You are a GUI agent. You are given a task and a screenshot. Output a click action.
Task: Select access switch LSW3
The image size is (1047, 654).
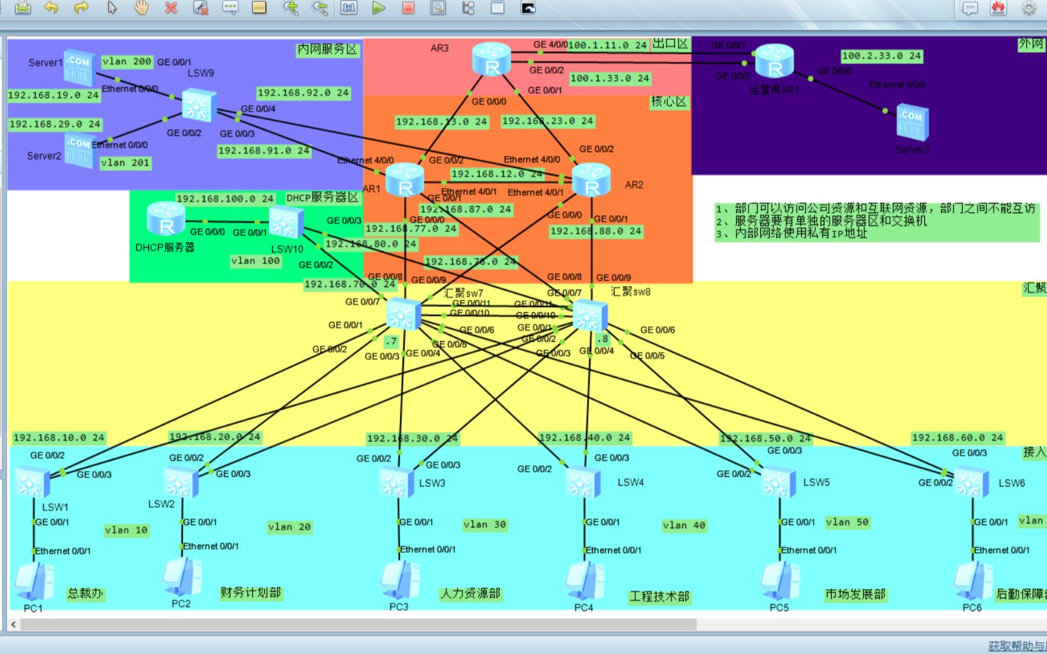[x=397, y=483]
